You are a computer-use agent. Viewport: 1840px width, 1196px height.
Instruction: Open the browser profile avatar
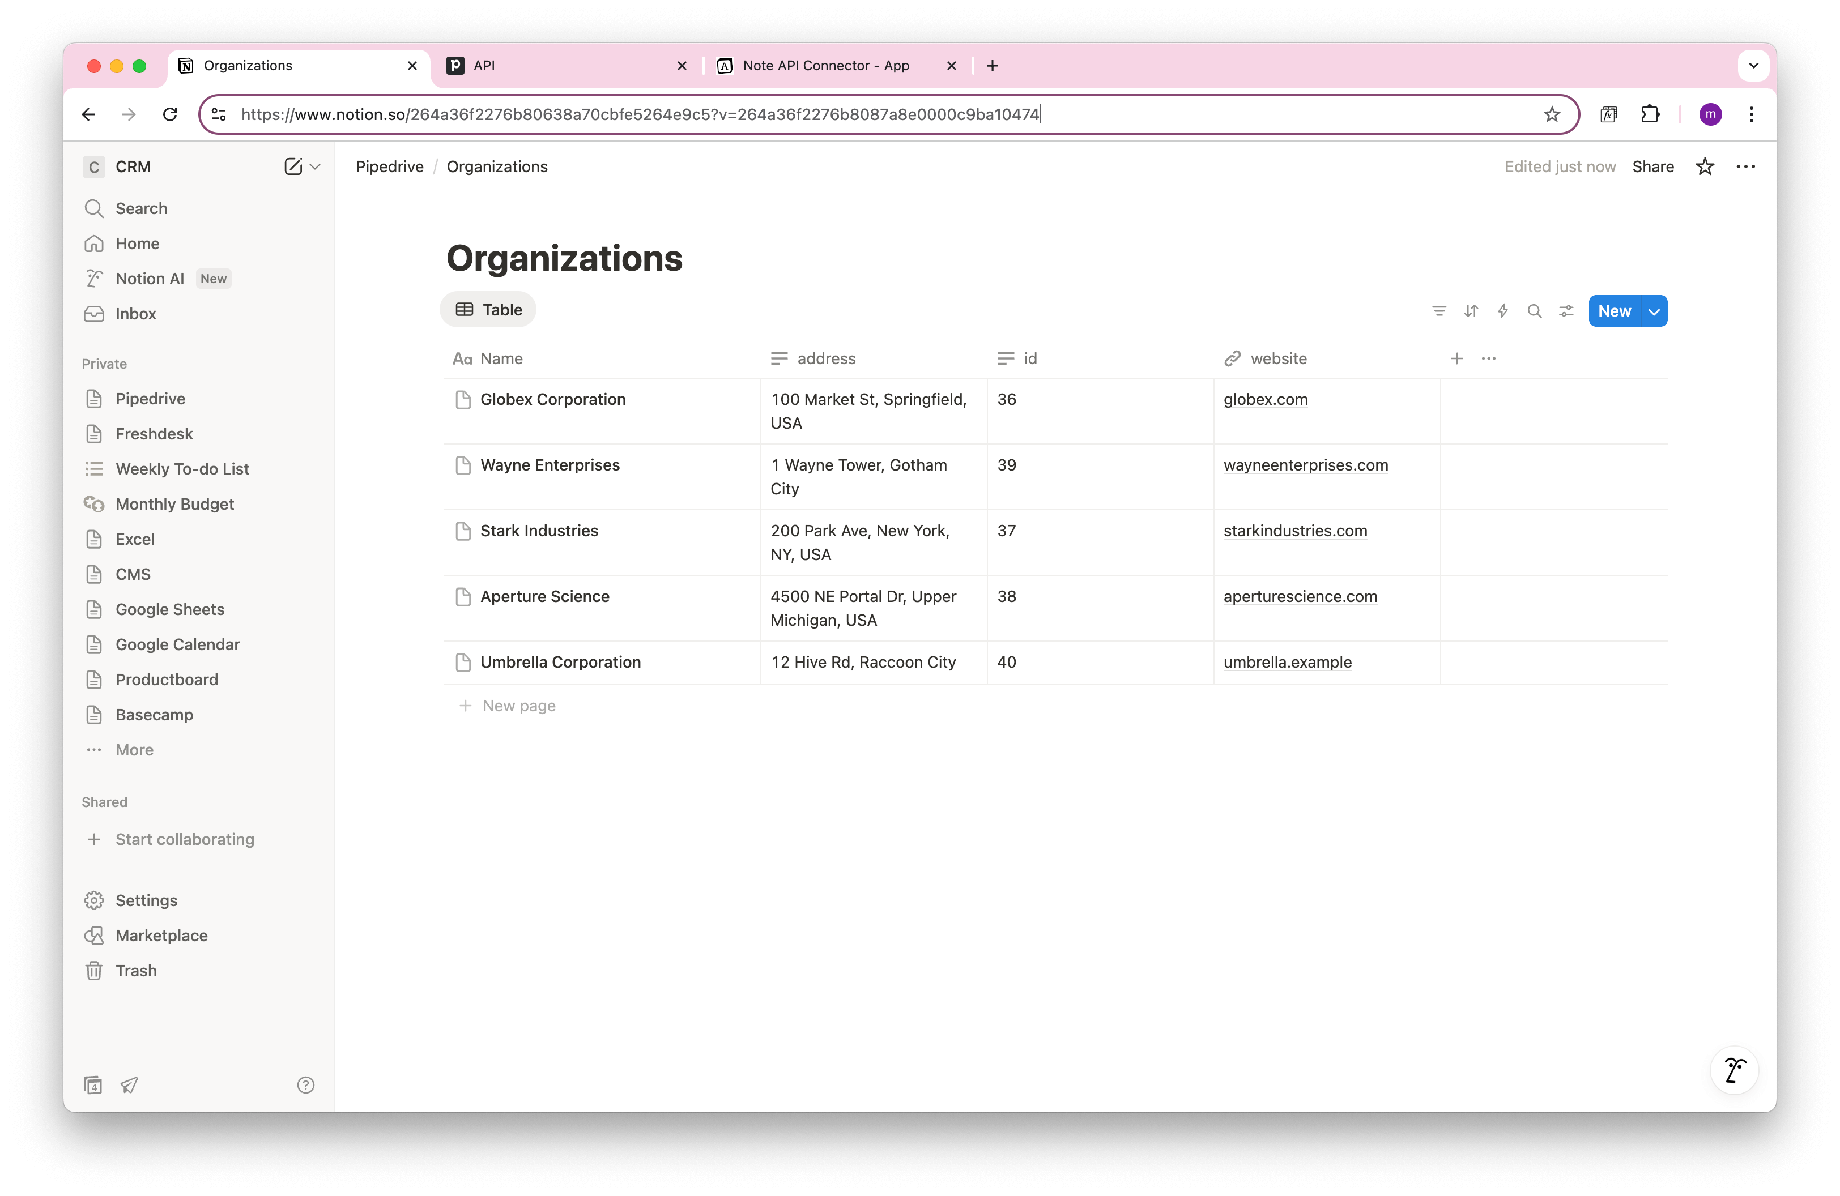pyautogui.click(x=1710, y=114)
